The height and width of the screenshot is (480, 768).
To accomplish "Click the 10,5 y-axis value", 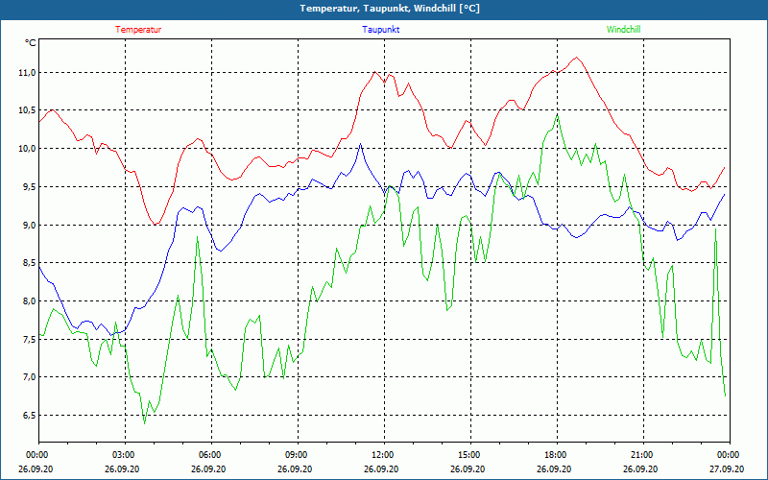I will coord(27,110).
